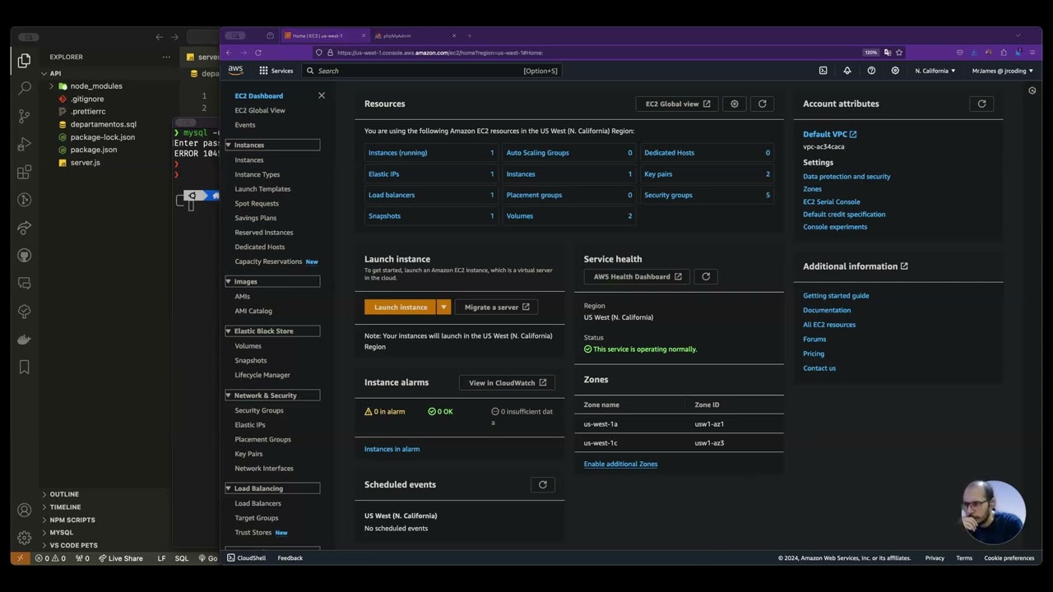This screenshot has width=1053, height=592.
Task: Open Run and Debug icon in VS Code
Action: coord(24,144)
